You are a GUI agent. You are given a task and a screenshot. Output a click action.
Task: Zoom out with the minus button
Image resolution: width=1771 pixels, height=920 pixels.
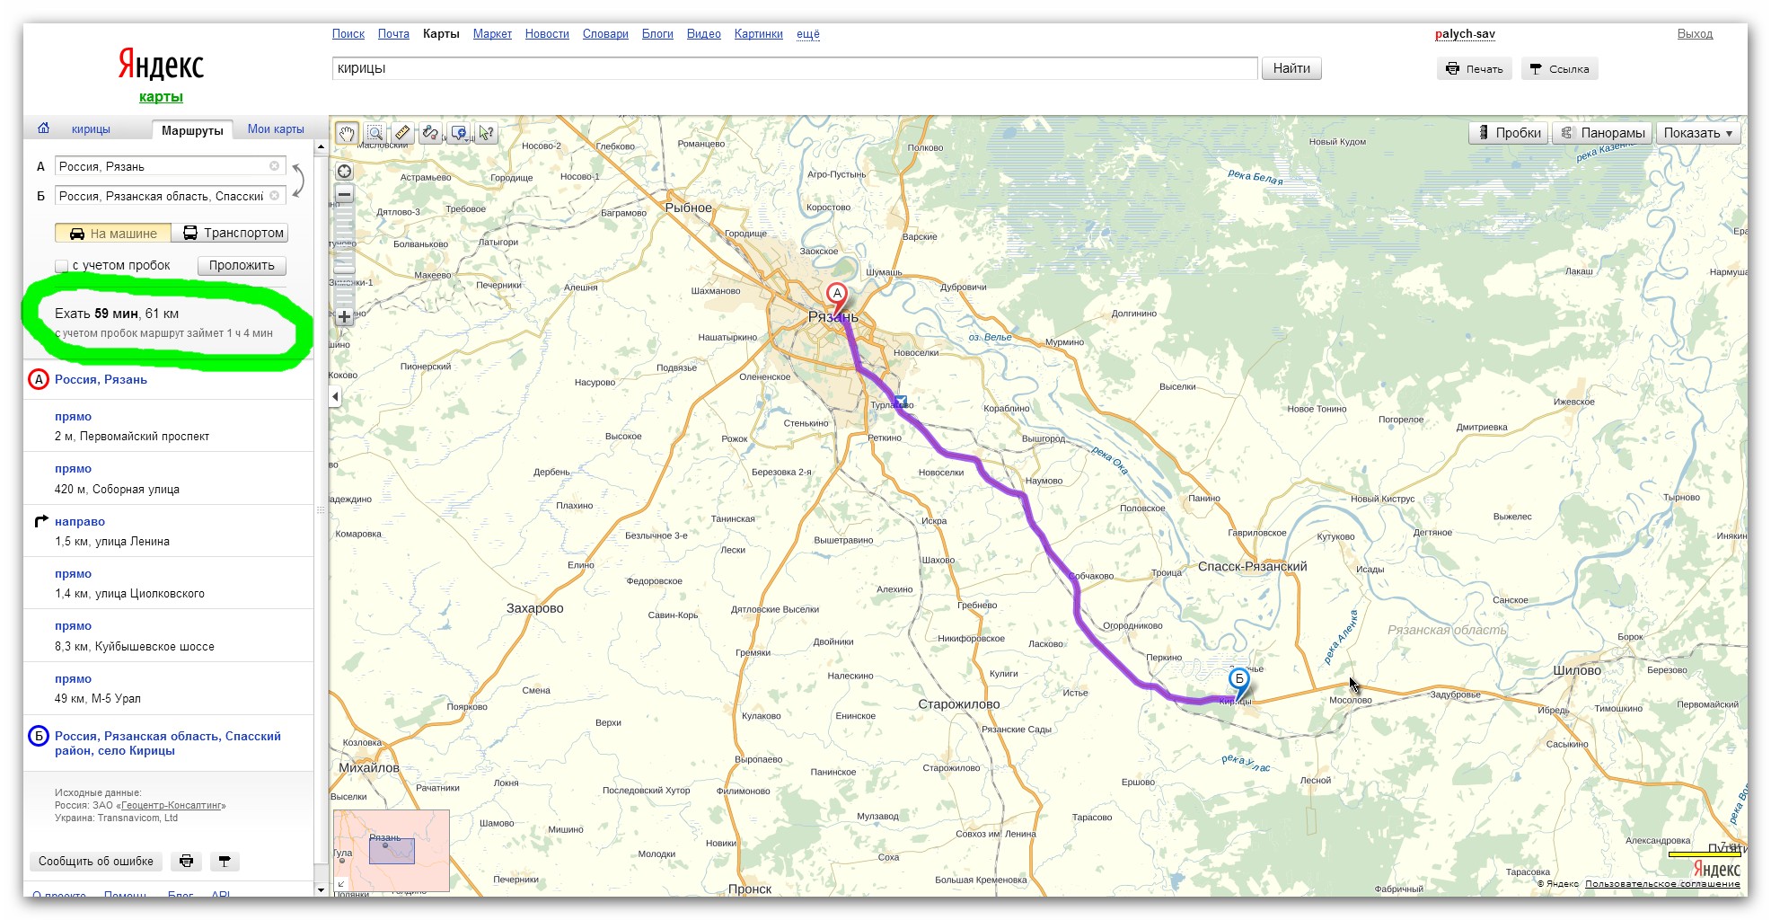[344, 194]
